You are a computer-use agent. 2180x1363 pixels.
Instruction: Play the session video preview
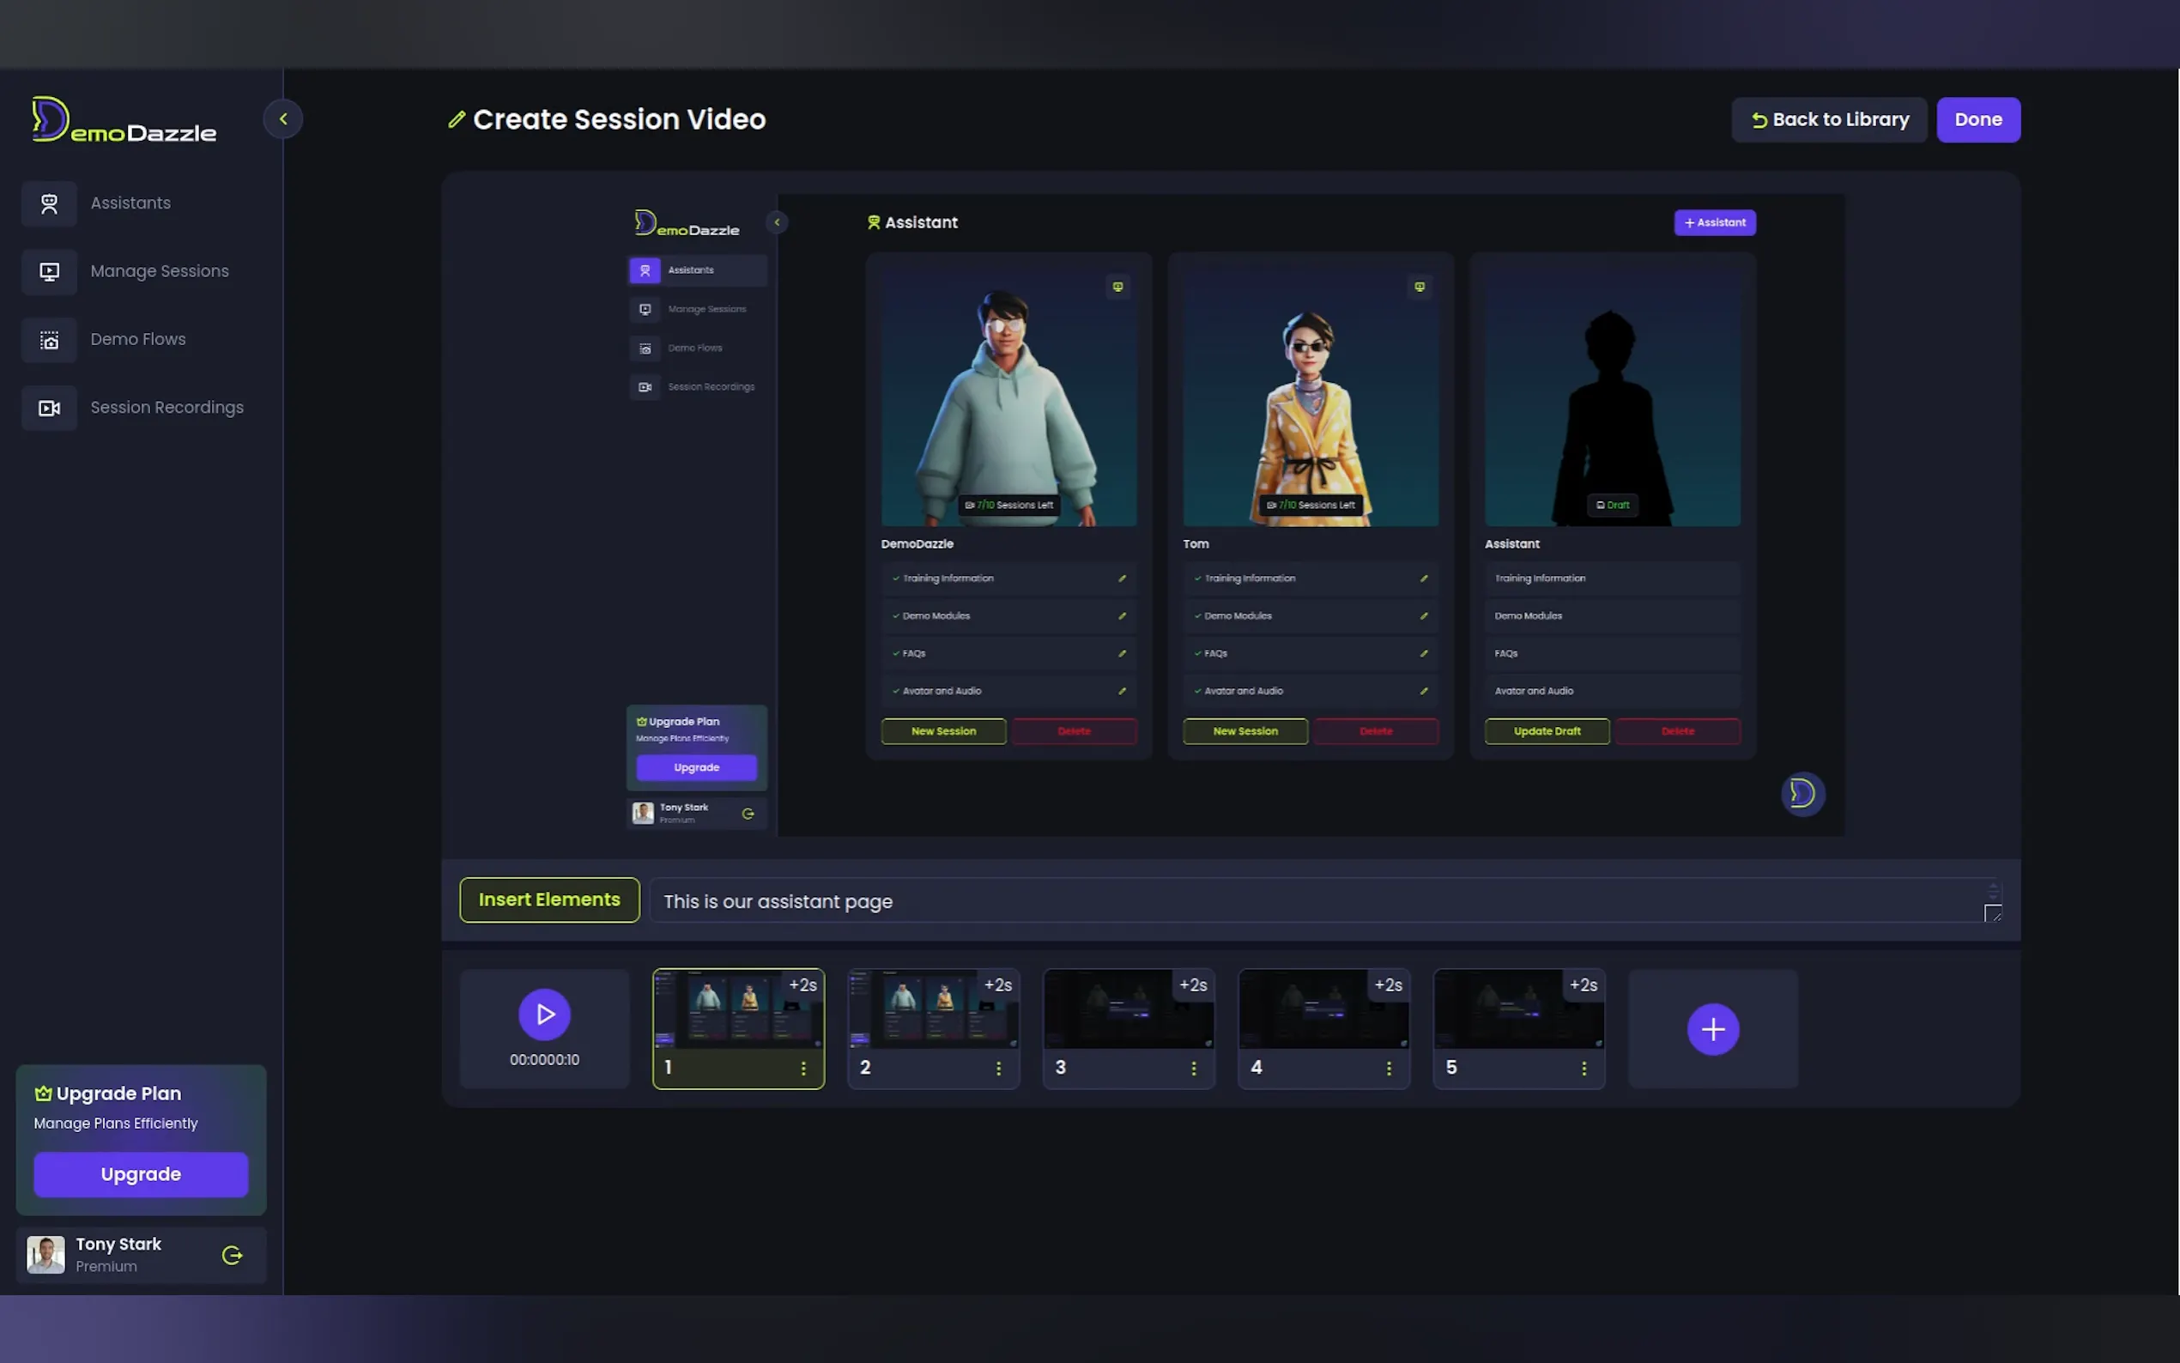point(544,1015)
